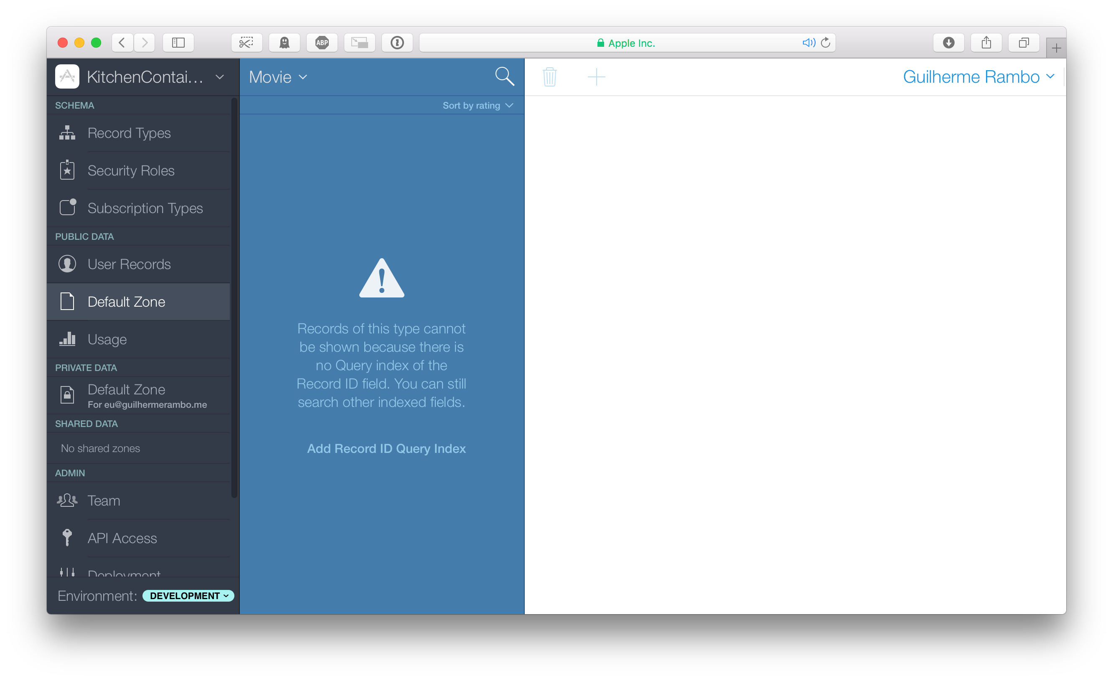Screen dimensions: 1113x681
Task: Toggle the Safari sidebar
Action: [178, 43]
